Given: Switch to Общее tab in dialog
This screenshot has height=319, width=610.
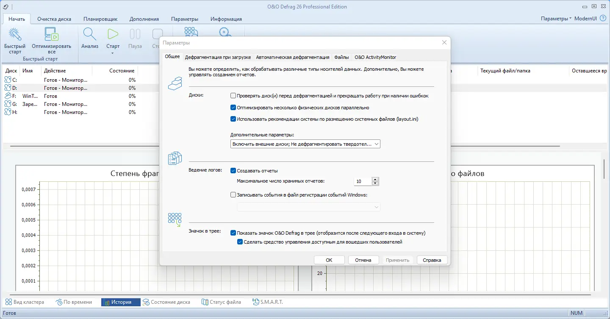Looking at the screenshot, I should pyautogui.click(x=172, y=57).
